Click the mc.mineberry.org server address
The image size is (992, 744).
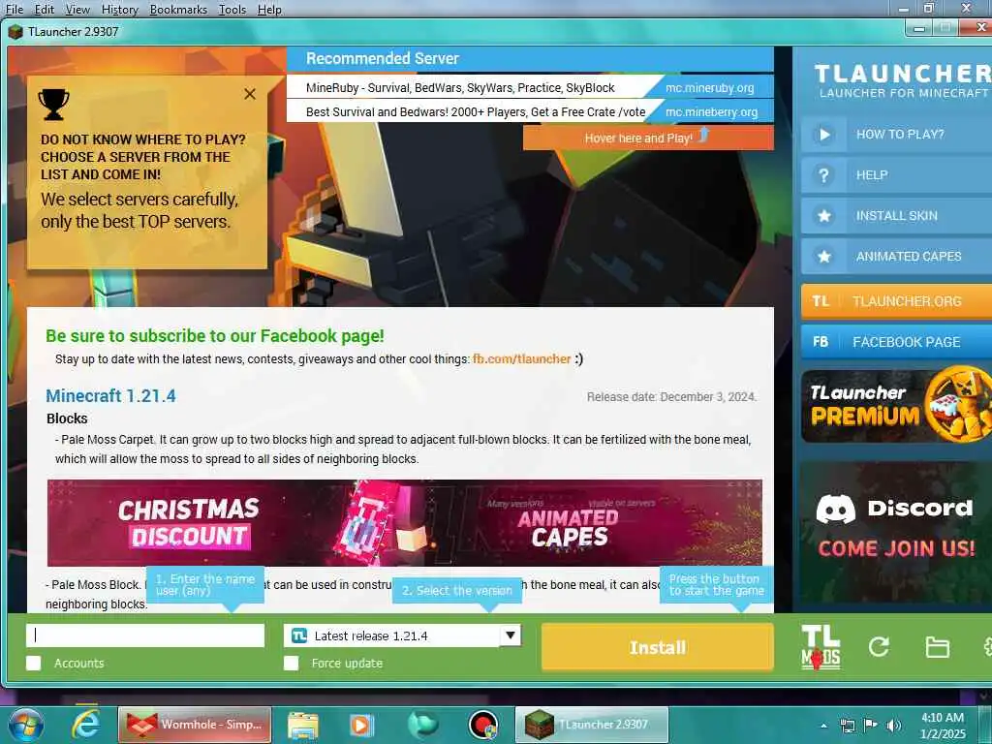[x=711, y=112]
